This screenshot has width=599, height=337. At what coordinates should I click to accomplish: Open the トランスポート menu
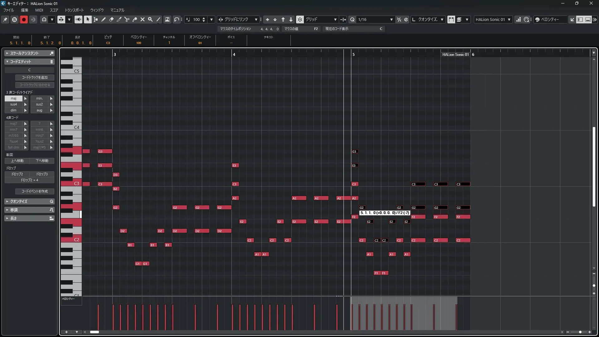pyautogui.click(x=74, y=10)
